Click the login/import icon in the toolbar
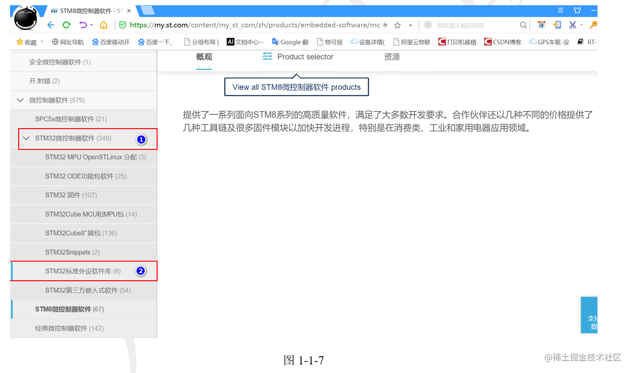Image resolution: width=632 pixels, height=373 pixels. (557, 25)
